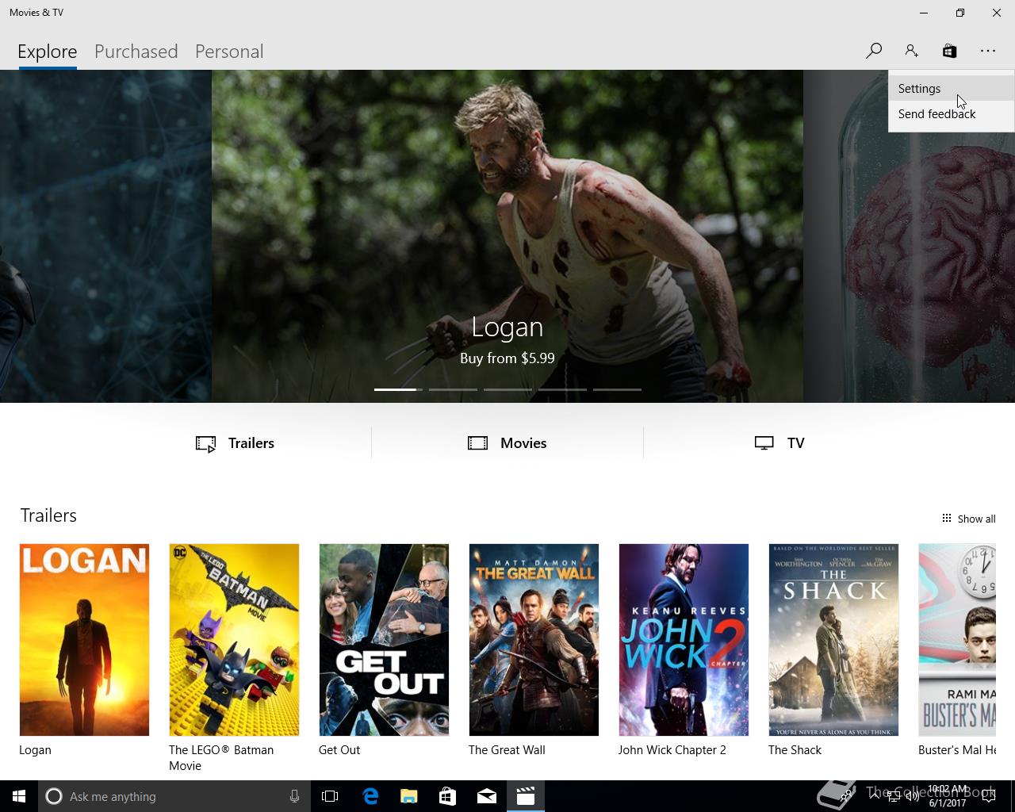Click the Trailers screen icon
The width and height of the screenshot is (1015, 812).
tap(205, 444)
